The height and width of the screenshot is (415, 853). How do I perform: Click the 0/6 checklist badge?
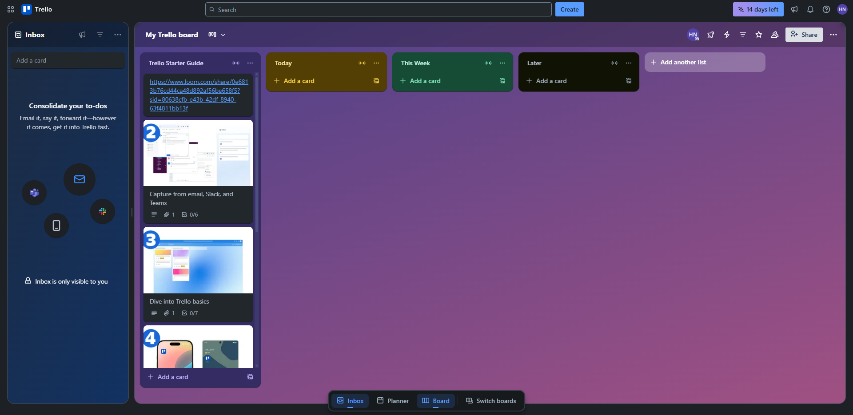(190, 214)
